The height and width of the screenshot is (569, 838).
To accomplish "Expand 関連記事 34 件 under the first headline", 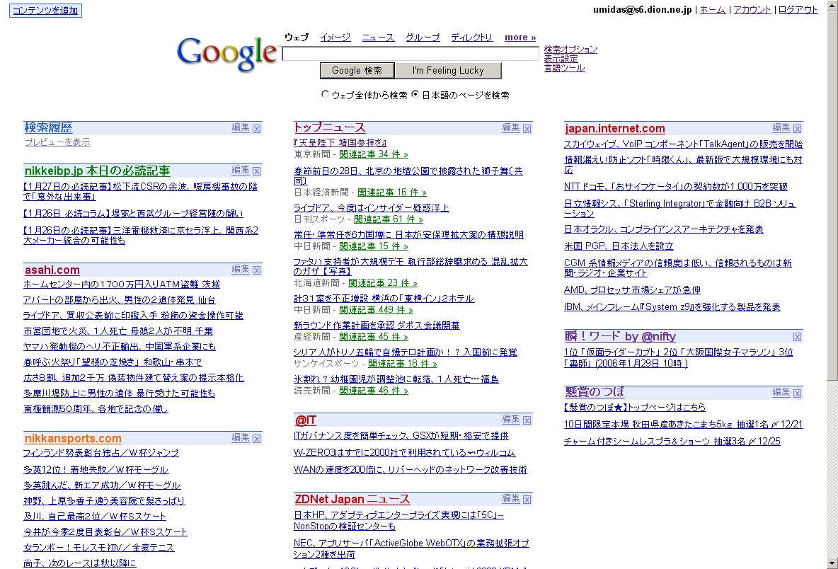I will point(373,154).
